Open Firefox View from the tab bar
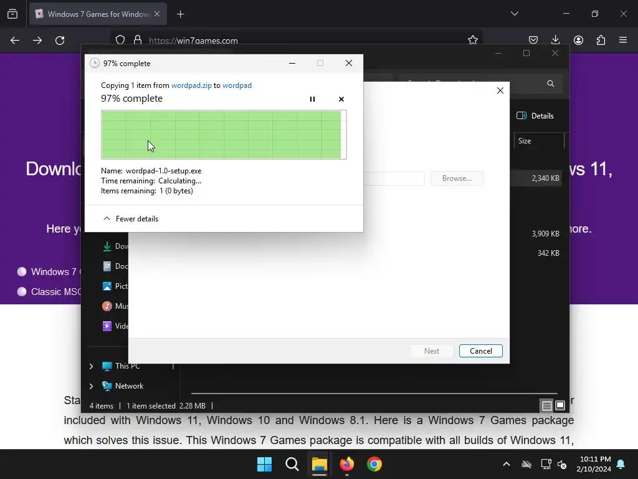 point(12,14)
